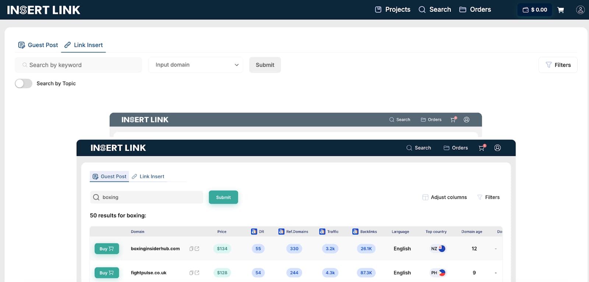Click the $128 price badge
Image resolution: width=589 pixels, height=282 pixels.
(222, 273)
